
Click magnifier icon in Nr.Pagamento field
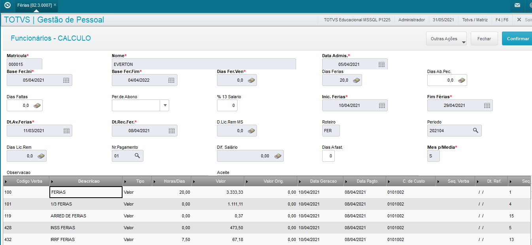[137, 156]
